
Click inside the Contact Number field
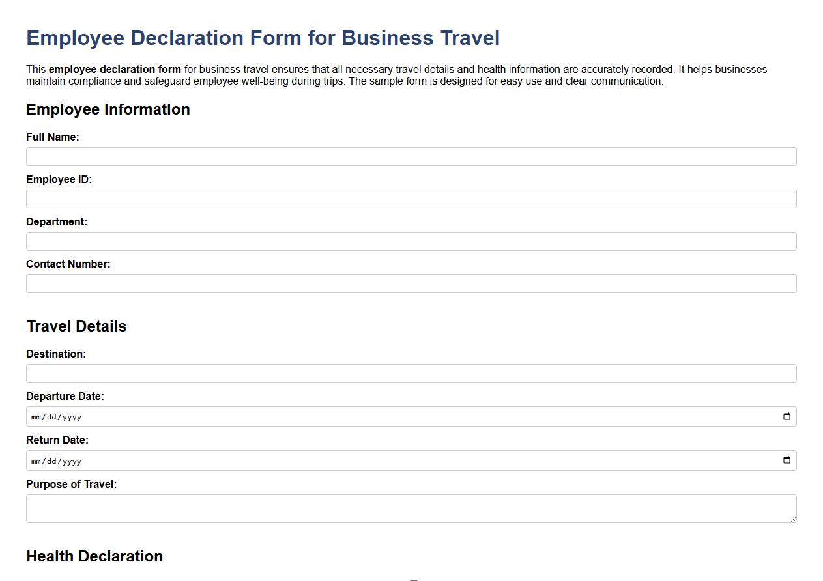411,283
